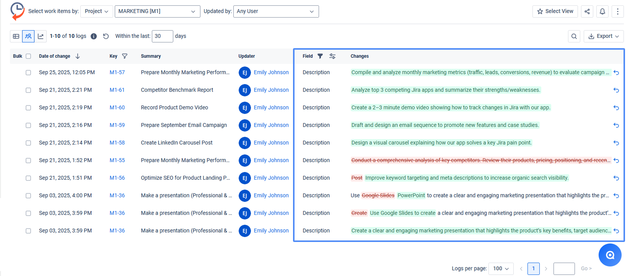
Task: Open the three-dot more options menu
Action: (x=617, y=11)
